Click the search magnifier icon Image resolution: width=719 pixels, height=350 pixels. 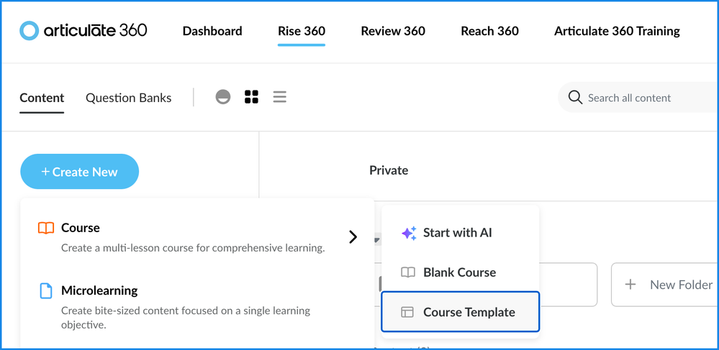coord(575,98)
